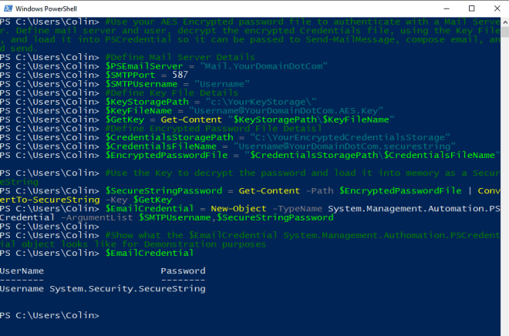Click the -Key $GetKey text

pos(139,200)
